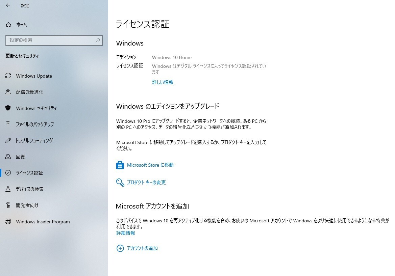Click the Windows Update sync icon

point(8,76)
